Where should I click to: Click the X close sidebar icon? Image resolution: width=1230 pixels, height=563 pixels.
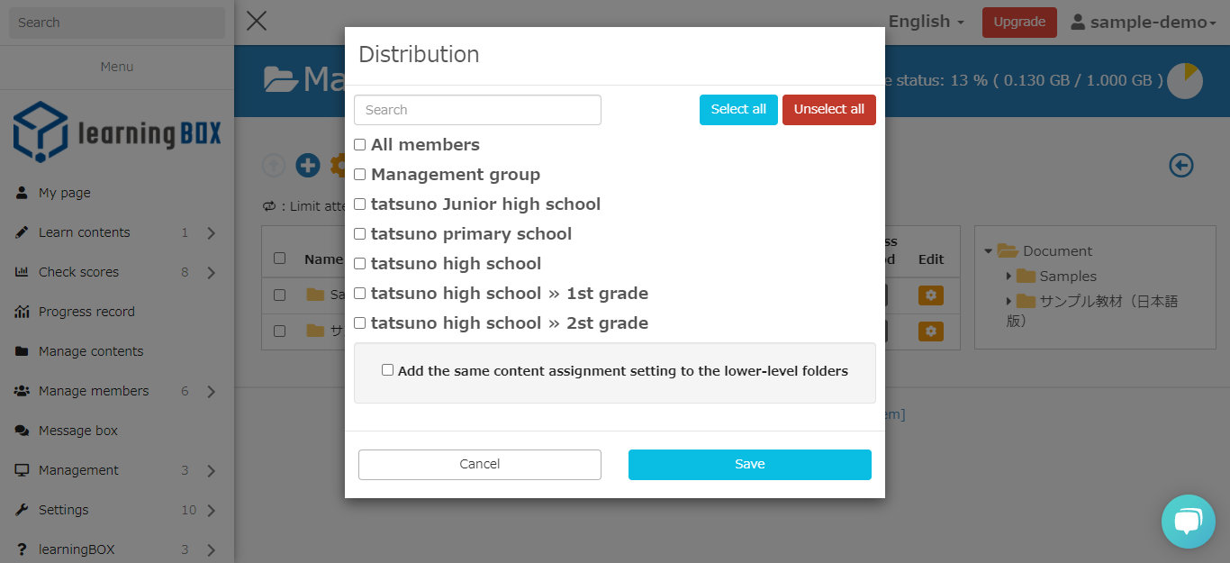pos(257,21)
